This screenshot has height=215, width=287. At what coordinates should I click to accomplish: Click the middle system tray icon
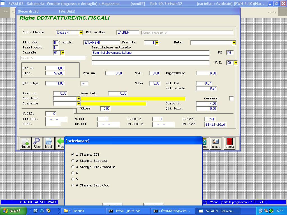coord(266,211)
